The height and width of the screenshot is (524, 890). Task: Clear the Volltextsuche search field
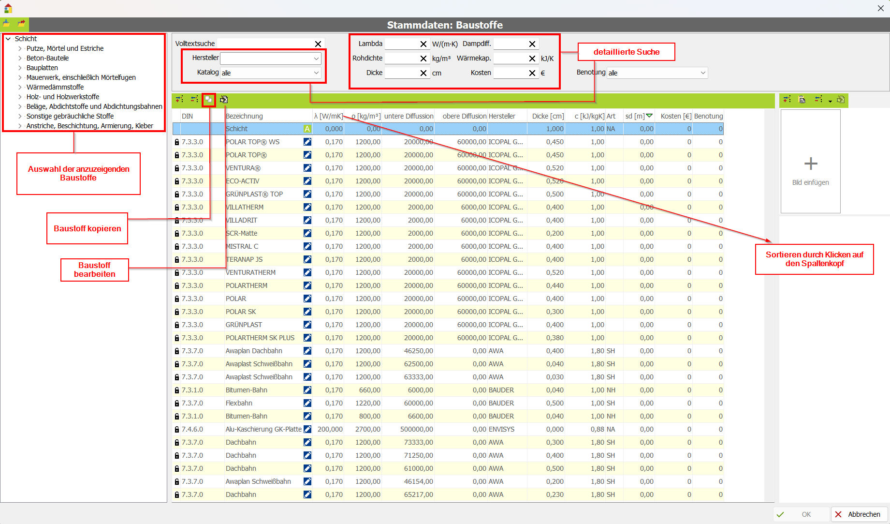(x=318, y=44)
